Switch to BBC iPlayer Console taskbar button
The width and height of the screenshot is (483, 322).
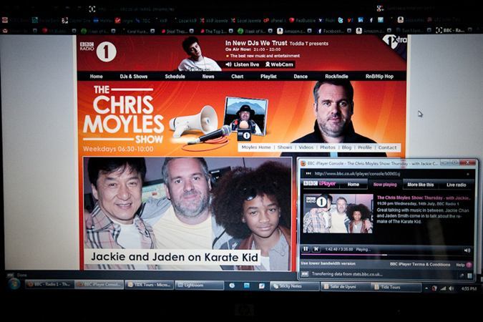(x=99, y=284)
